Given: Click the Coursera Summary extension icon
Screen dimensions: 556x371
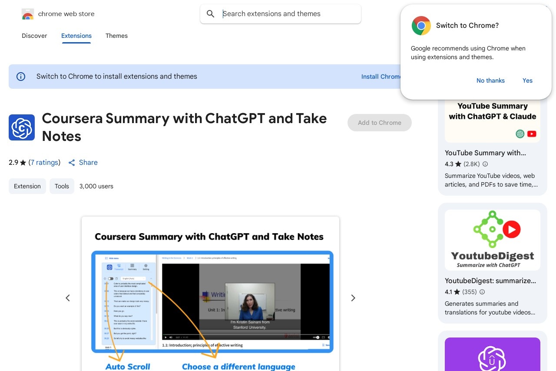Looking at the screenshot, I should pyautogui.click(x=22, y=127).
